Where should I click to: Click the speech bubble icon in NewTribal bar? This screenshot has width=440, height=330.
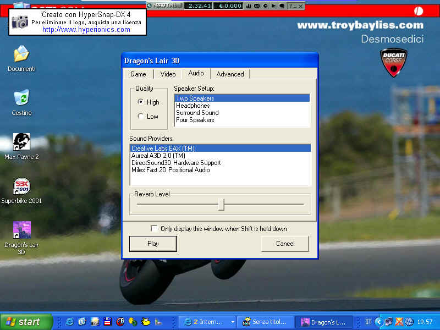tap(282, 5)
